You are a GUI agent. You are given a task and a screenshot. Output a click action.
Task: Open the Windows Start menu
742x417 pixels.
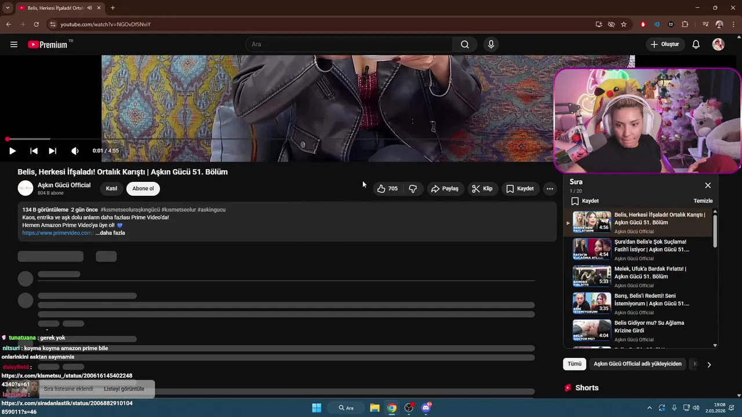point(317,408)
